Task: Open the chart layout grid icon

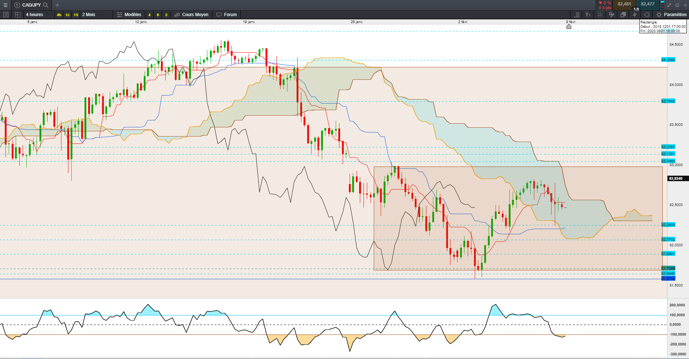Action: pos(17,15)
